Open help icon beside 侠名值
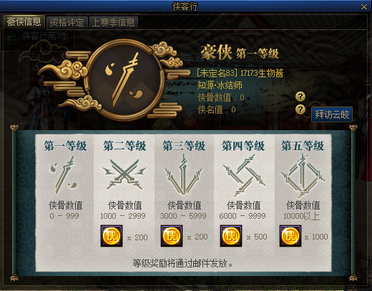Screen dimensions: 372x291 [x=300, y=109]
